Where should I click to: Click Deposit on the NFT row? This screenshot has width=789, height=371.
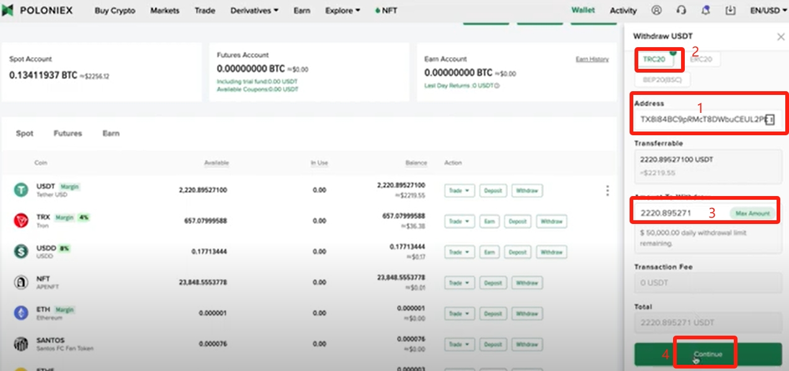[493, 283]
